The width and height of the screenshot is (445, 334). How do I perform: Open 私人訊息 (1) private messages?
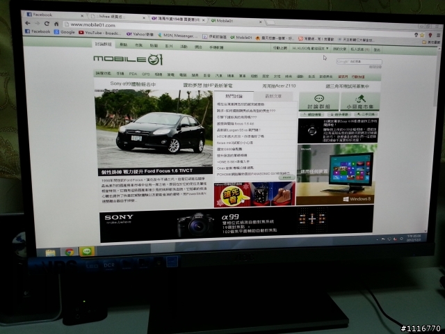point(360,49)
